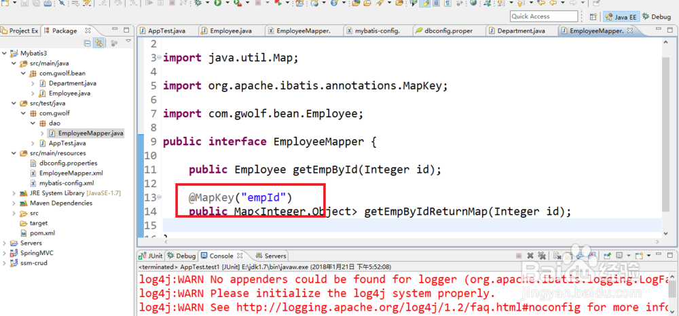
Task: Open the Display Selected Console dropdown
Action: [629, 256]
